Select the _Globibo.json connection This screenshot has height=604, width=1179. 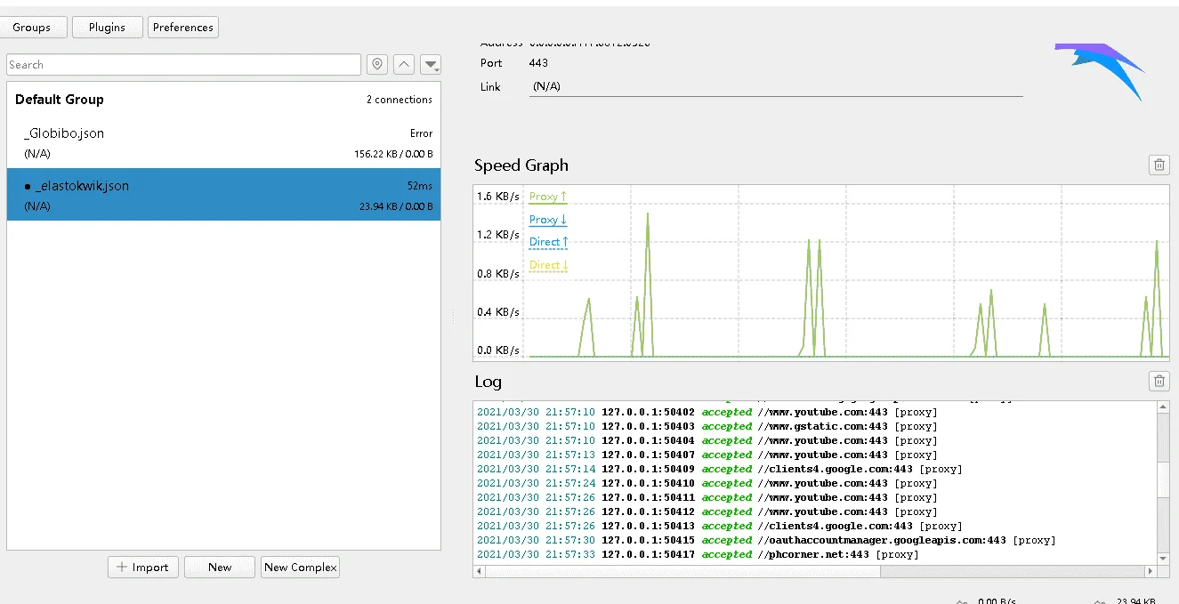click(223, 142)
